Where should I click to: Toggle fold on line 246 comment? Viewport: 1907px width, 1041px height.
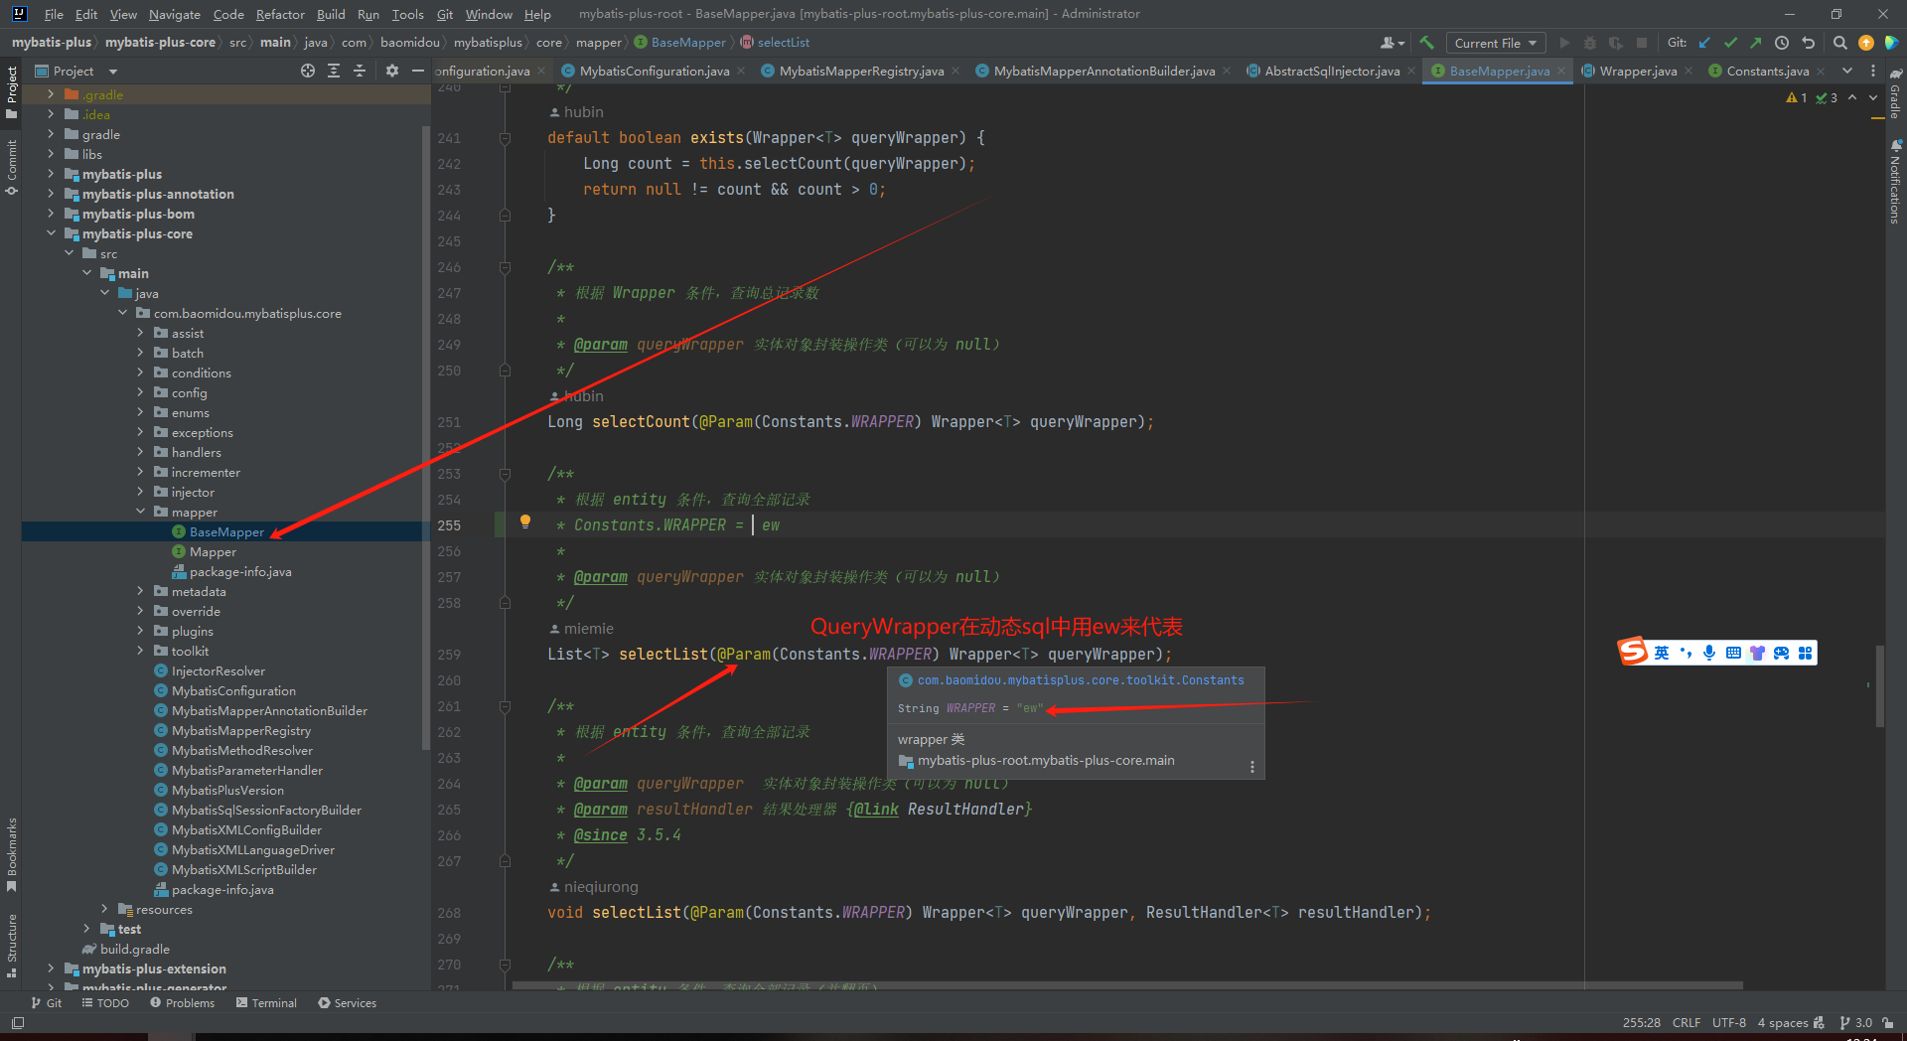coord(505,267)
